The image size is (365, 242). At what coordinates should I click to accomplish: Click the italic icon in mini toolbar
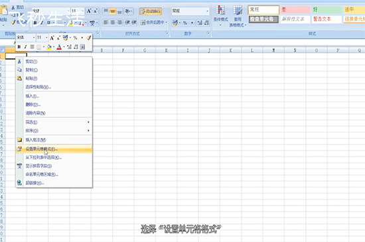point(25,47)
